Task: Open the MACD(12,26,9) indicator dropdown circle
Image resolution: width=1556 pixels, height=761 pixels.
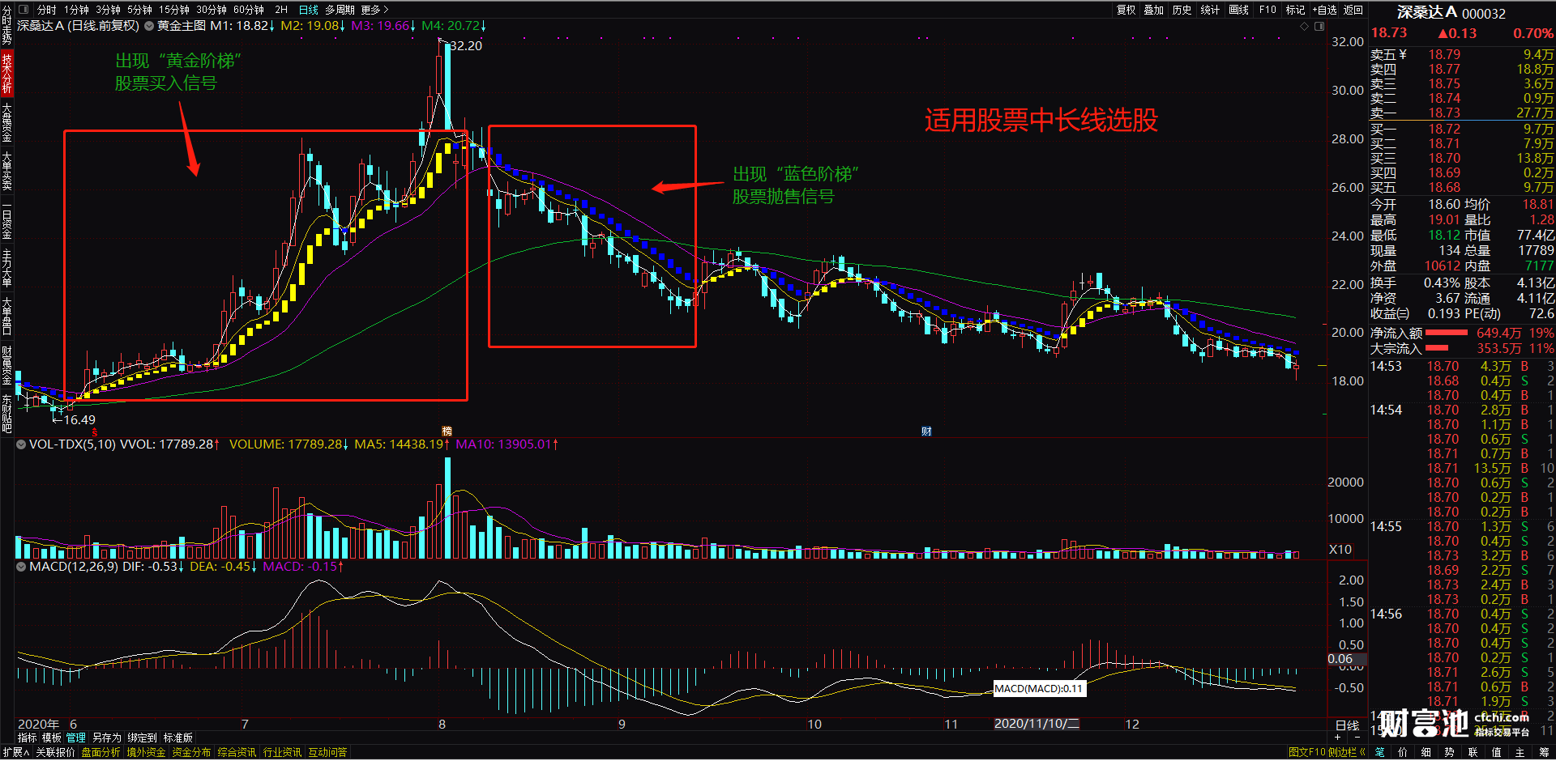Action: (x=21, y=567)
